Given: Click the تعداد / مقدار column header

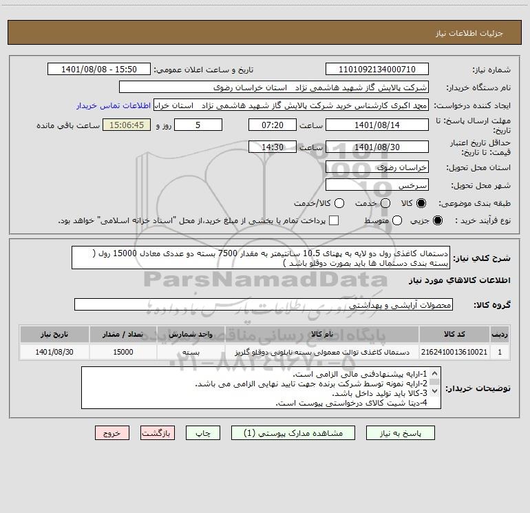Looking at the screenshot, I should click(x=123, y=334).
